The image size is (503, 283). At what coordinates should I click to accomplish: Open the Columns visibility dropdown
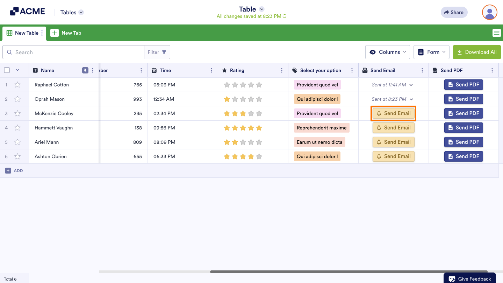click(388, 52)
